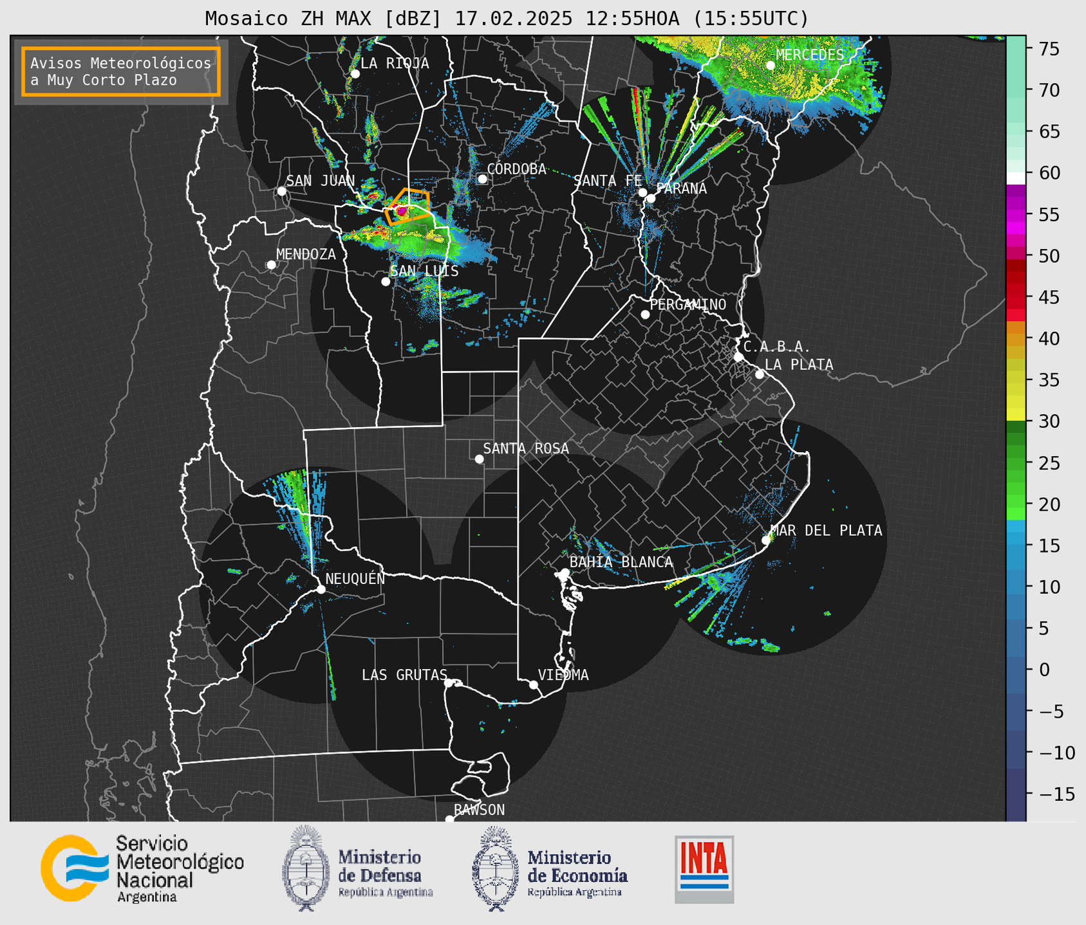Click the SANTA ROSA label text
The height and width of the screenshot is (925, 1086).
[x=526, y=448]
